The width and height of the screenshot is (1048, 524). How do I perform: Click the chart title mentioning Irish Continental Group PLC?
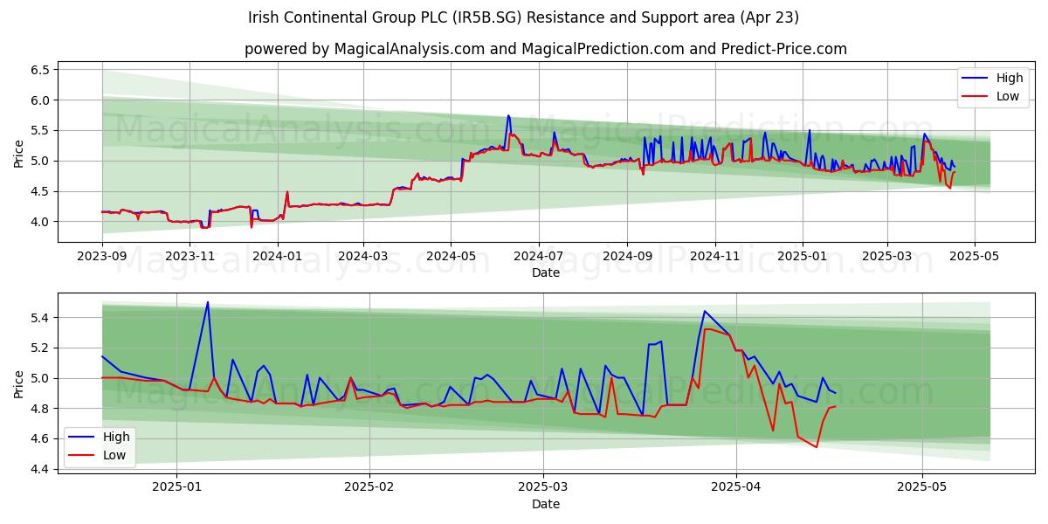point(524,17)
